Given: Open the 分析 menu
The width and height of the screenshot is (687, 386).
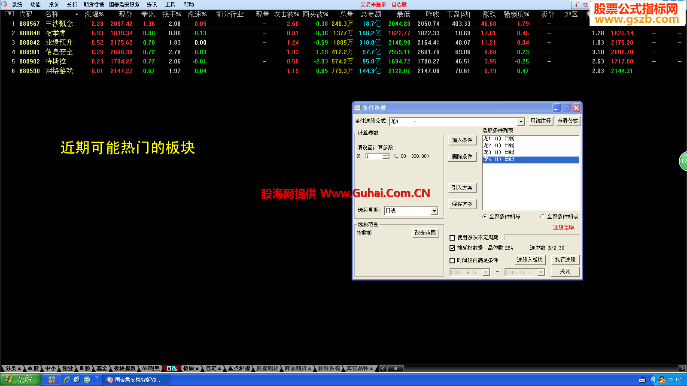Looking at the screenshot, I should [x=73, y=5].
